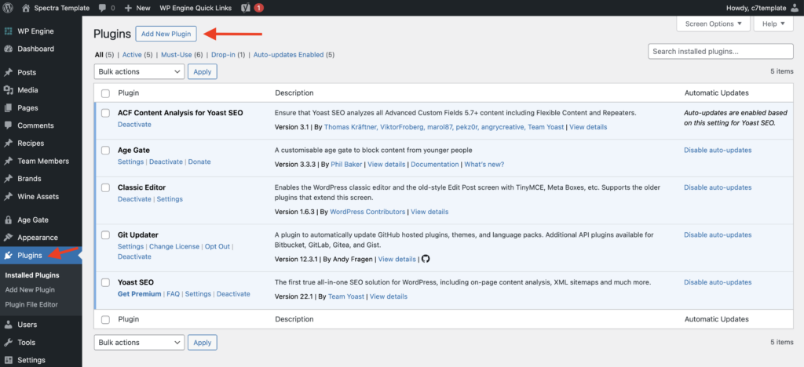This screenshot has height=367, width=804.
Task: Open Add New Plugin submenu item
Action: 30,289
